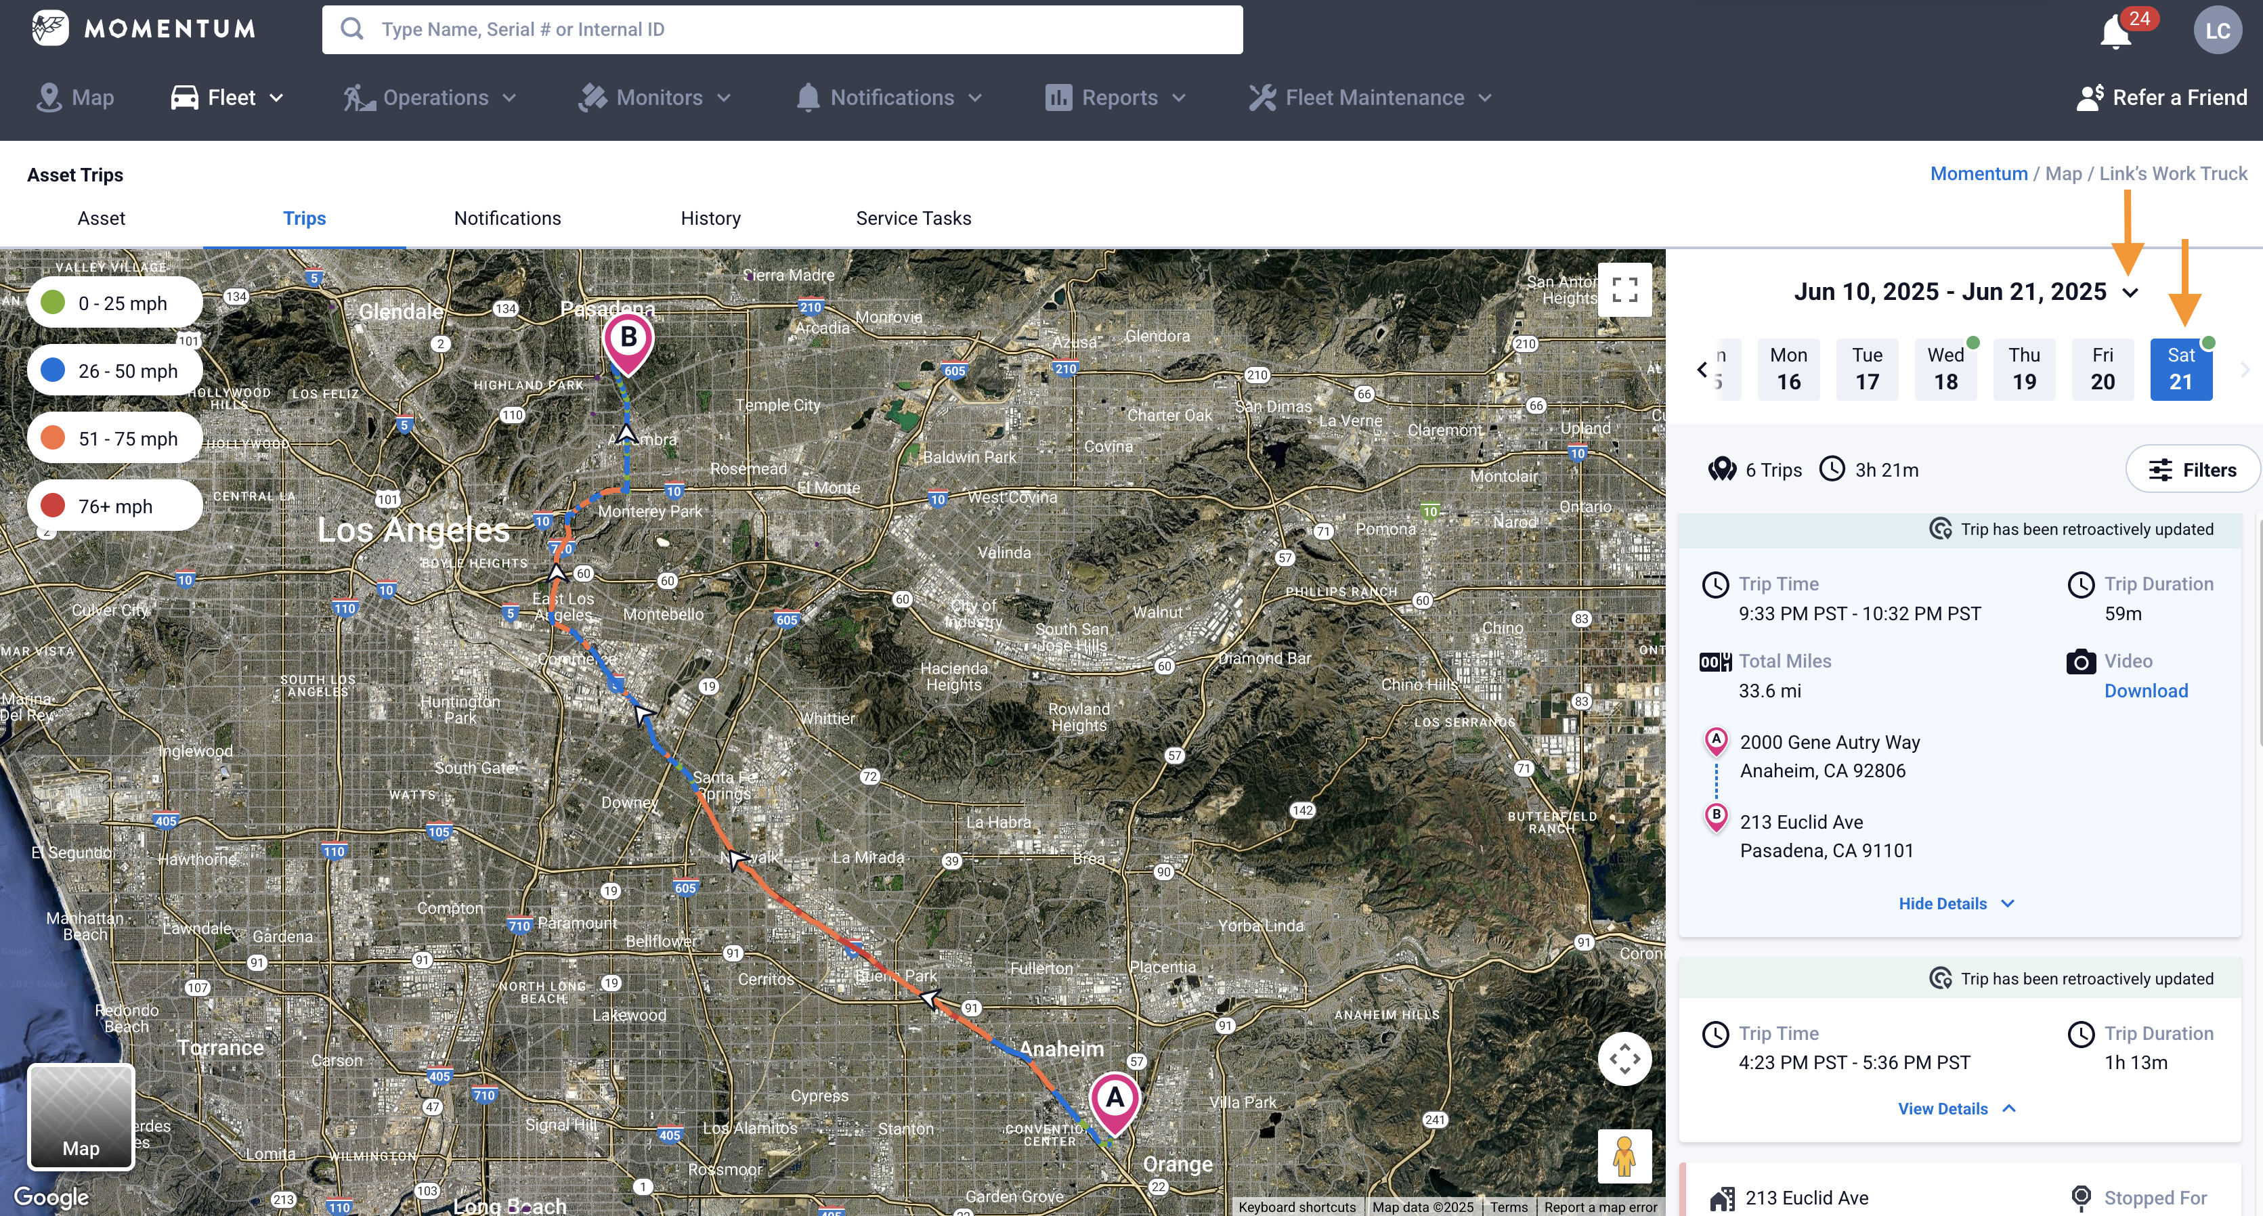The height and width of the screenshot is (1216, 2263).
Task: Select the Street View pegman icon
Action: pyautogui.click(x=1624, y=1155)
